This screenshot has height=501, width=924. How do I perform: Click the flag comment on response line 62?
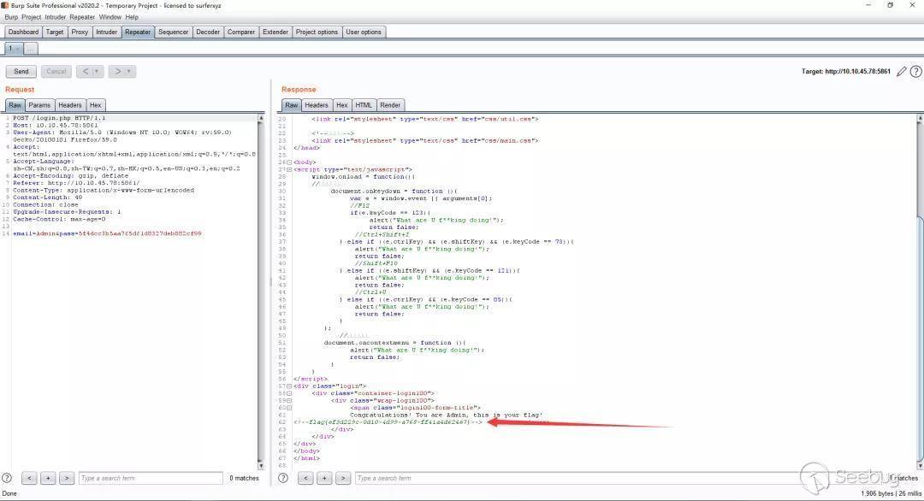tap(388, 422)
